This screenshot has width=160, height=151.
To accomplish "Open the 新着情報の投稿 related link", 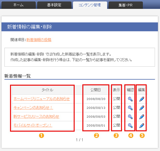I will point(39,40).
